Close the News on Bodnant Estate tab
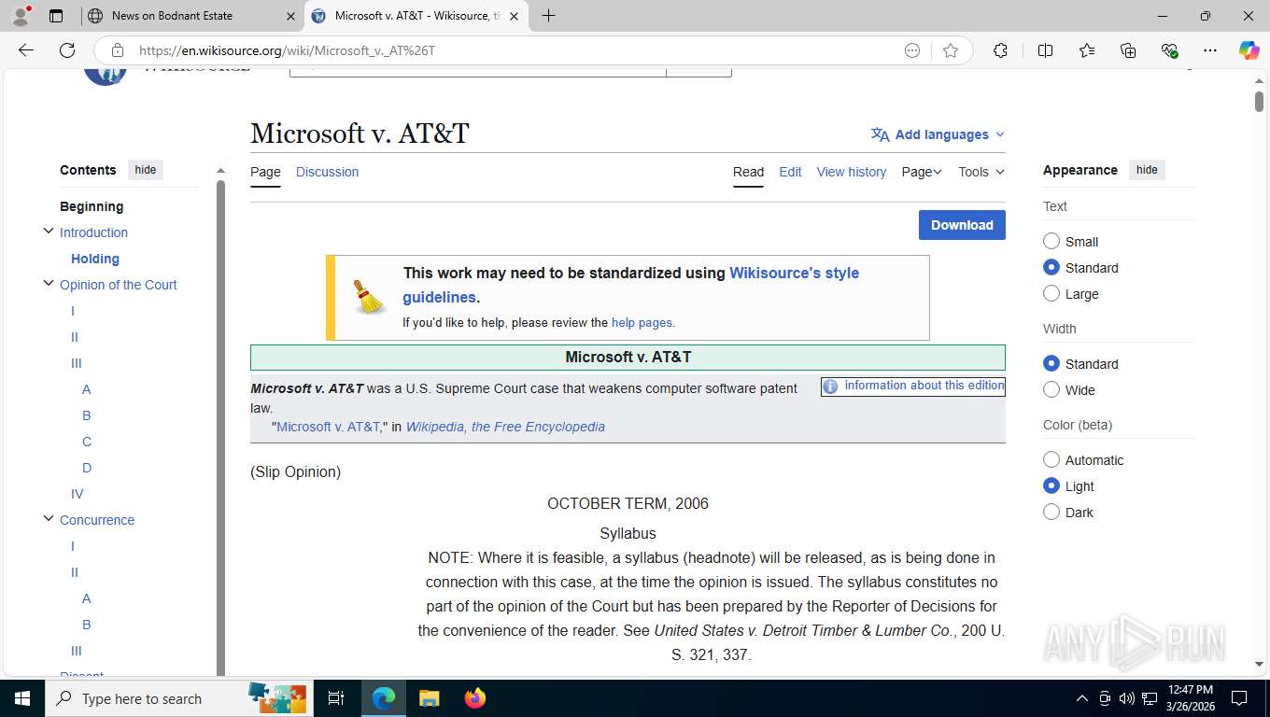The width and height of the screenshot is (1270, 717). click(x=289, y=16)
